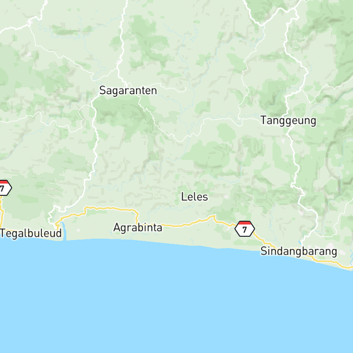Click the route 7 shield near Sindangbarang
This screenshot has height=353, width=353.
click(x=245, y=229)
